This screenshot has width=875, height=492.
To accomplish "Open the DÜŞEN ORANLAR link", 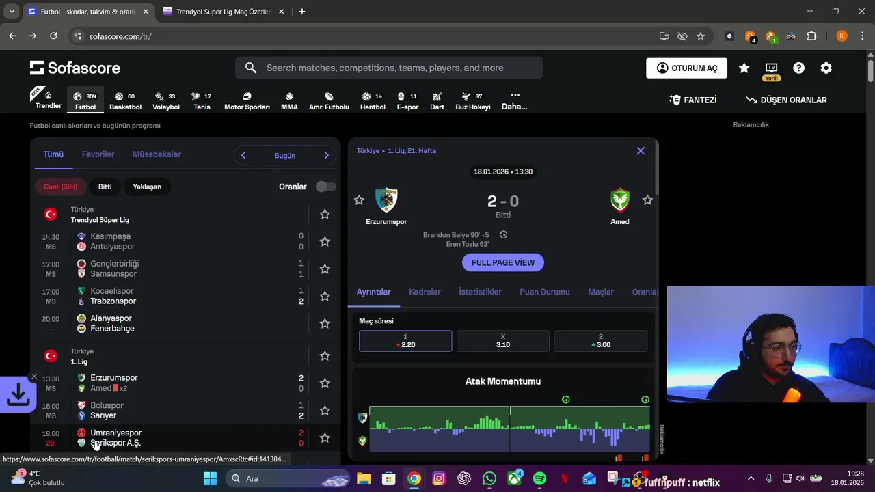I will [786, 100].
